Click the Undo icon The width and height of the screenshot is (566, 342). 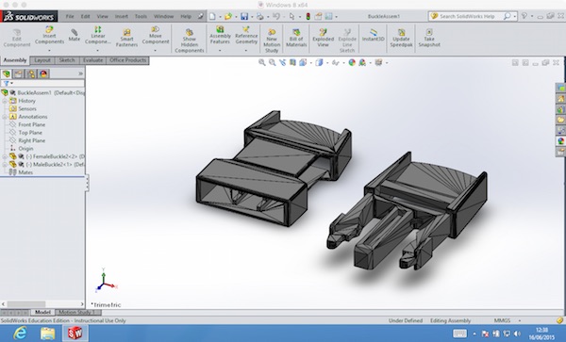pyautogui.click(x=276, y=16)
